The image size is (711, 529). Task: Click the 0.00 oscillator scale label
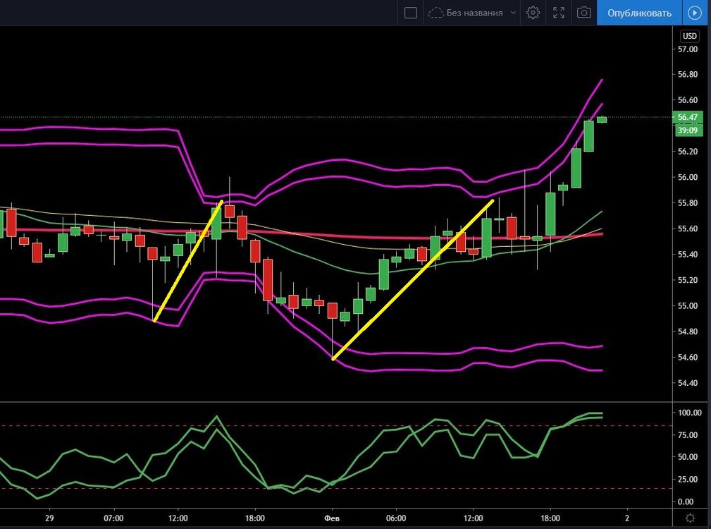pyautogui.click(x=686, y=501)
